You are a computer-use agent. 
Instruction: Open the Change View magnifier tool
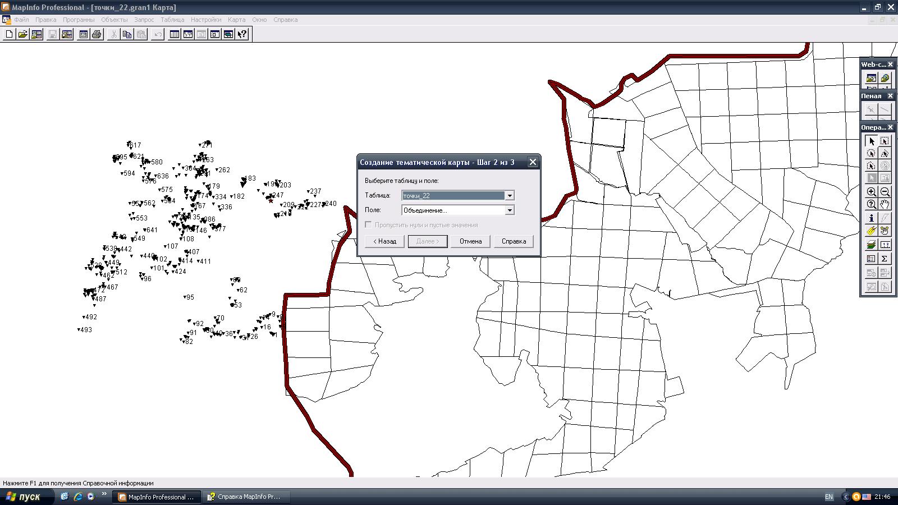click(871, 204)
